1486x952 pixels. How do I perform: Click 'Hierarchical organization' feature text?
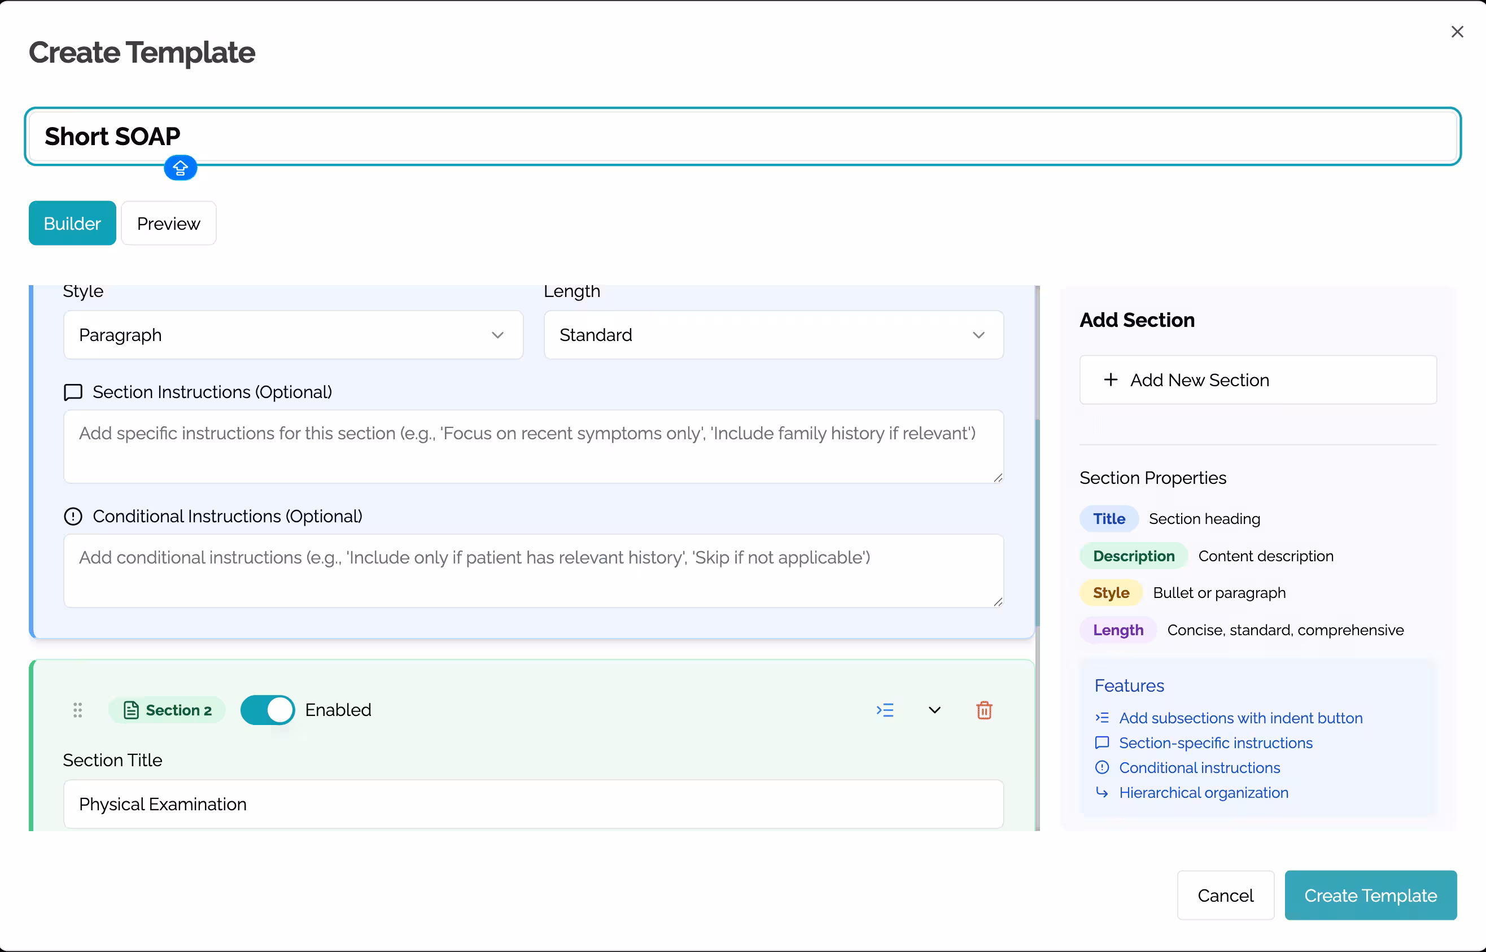[1204, 793]
